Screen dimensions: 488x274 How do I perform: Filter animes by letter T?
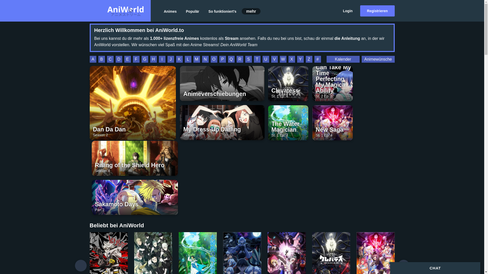257,59
